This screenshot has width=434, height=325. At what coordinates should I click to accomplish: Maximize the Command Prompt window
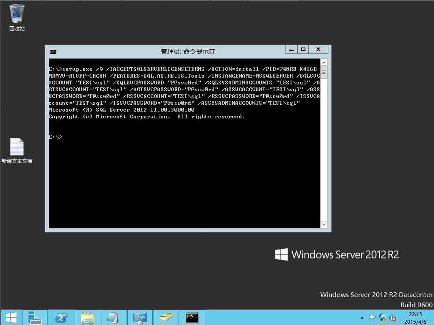(x=303, y=50)
